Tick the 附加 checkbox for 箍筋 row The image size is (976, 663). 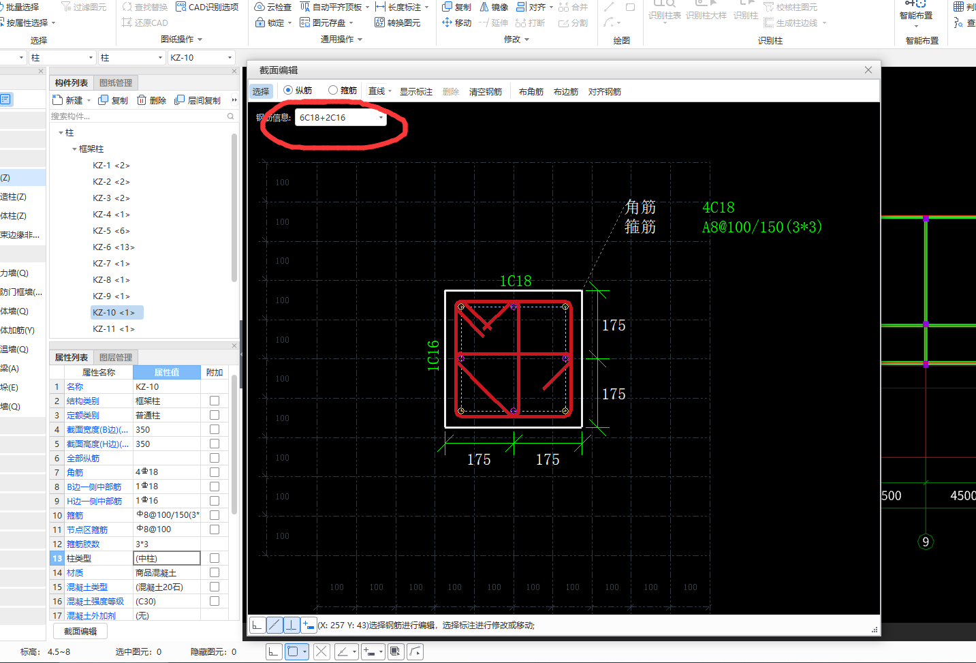[215, 515]
